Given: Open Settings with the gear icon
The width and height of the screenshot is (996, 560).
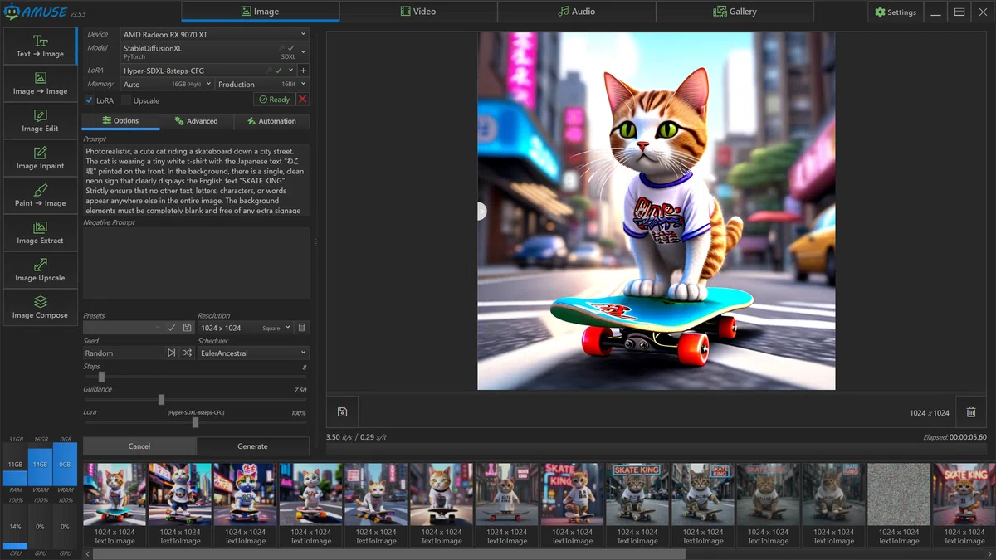Looking at the screenshot, I should point(895,12).
